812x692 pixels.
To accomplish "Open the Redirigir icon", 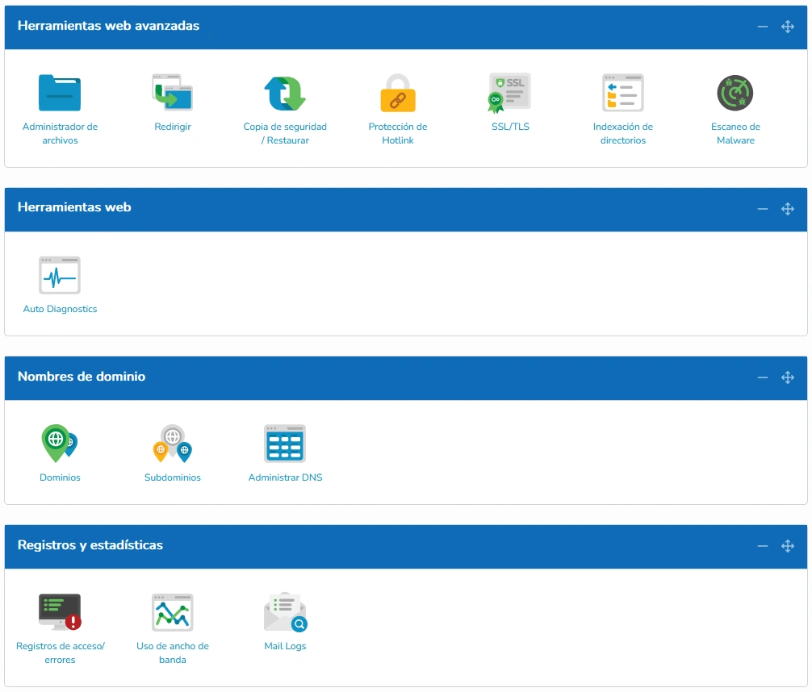I will pos(173,93).
